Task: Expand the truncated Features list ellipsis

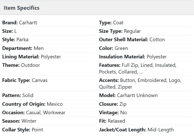Action: [x=141, y=73]
